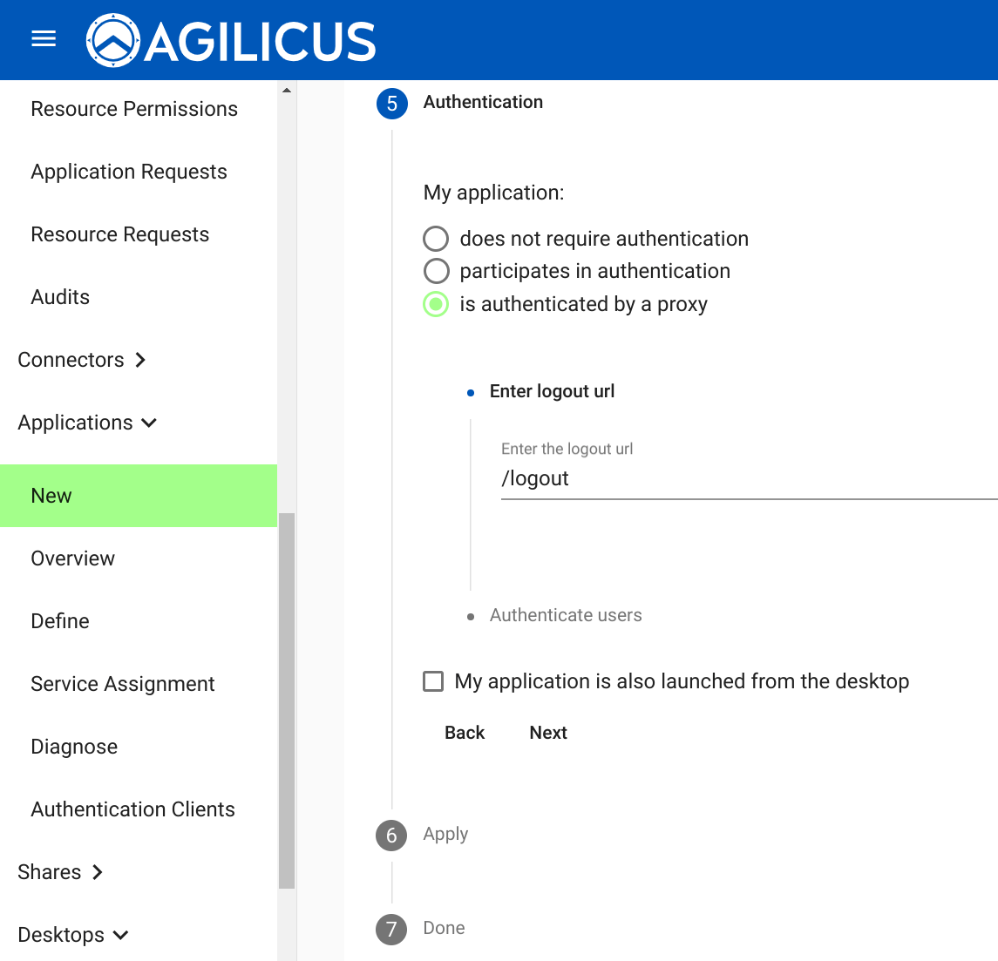998x961 pixels.
Task: Enable 'also launched from the desktop' checkbox
Action: [x=433, y=681]
